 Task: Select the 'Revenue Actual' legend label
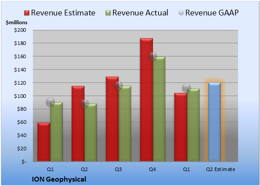tap(140, 13)
